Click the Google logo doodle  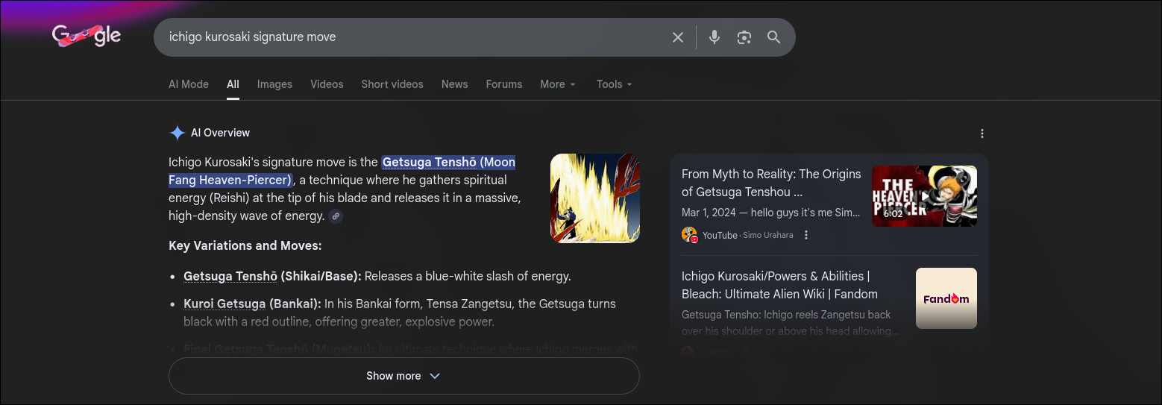point(87,36)
